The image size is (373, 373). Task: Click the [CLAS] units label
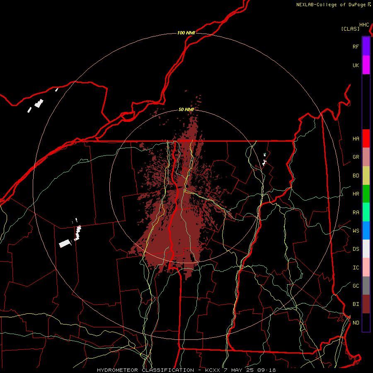tap(350, 29)
